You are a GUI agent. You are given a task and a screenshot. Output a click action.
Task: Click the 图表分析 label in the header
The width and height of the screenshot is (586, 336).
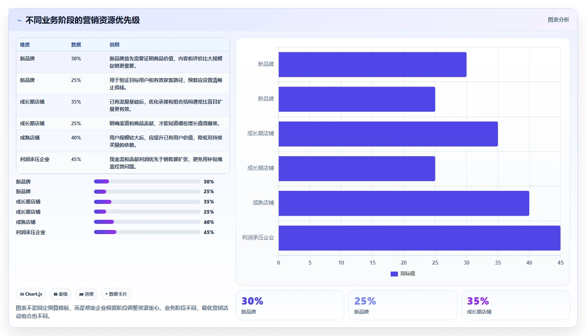tap(558, 20)
